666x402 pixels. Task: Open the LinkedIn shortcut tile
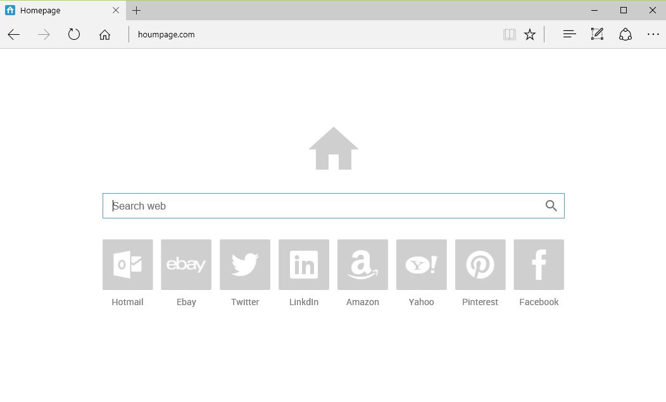pos(304,265)
